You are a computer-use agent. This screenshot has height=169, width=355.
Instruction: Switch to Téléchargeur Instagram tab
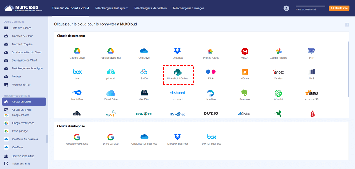tap(112, 8)
